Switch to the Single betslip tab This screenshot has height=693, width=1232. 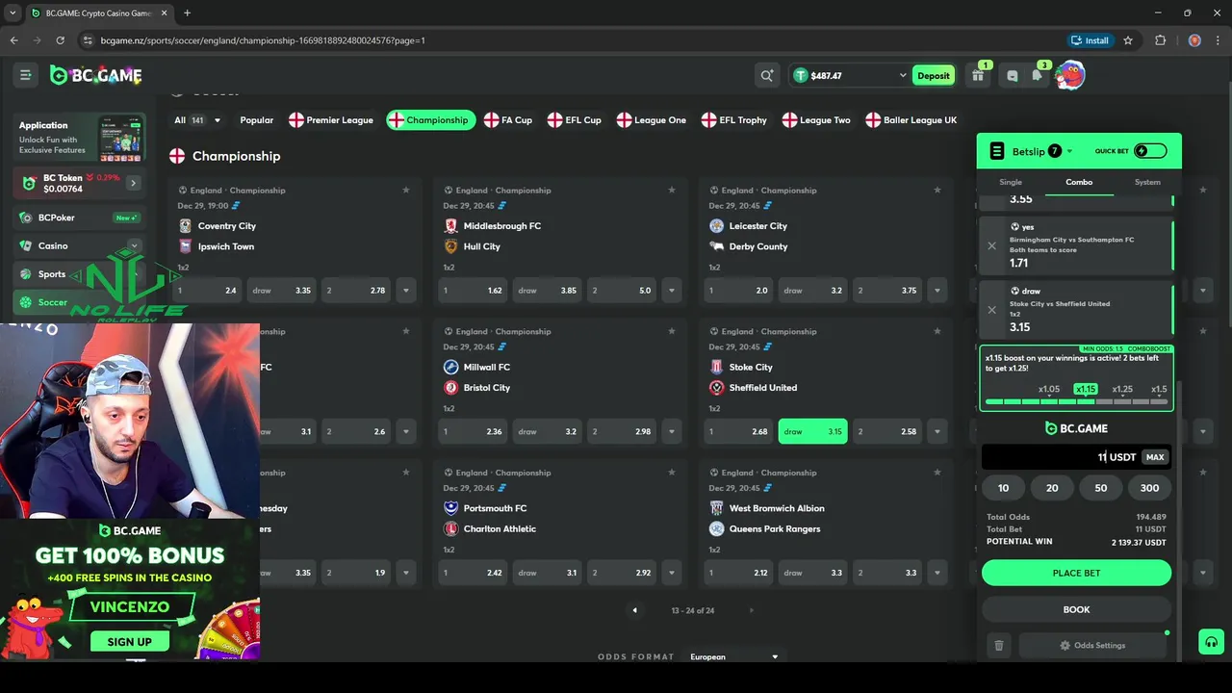1011,182
